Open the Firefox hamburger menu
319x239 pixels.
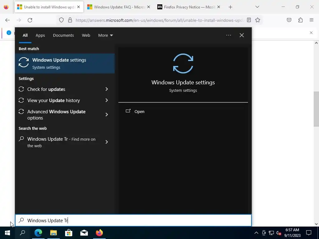click(312, 20)
